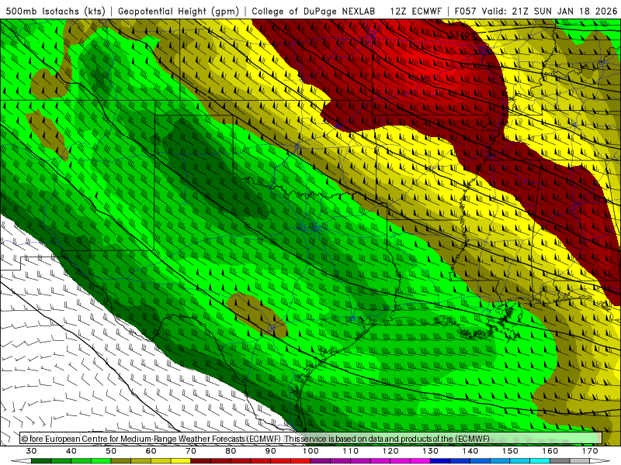Click the "12Z ECMWF" model run text

[x=415, y=12]
